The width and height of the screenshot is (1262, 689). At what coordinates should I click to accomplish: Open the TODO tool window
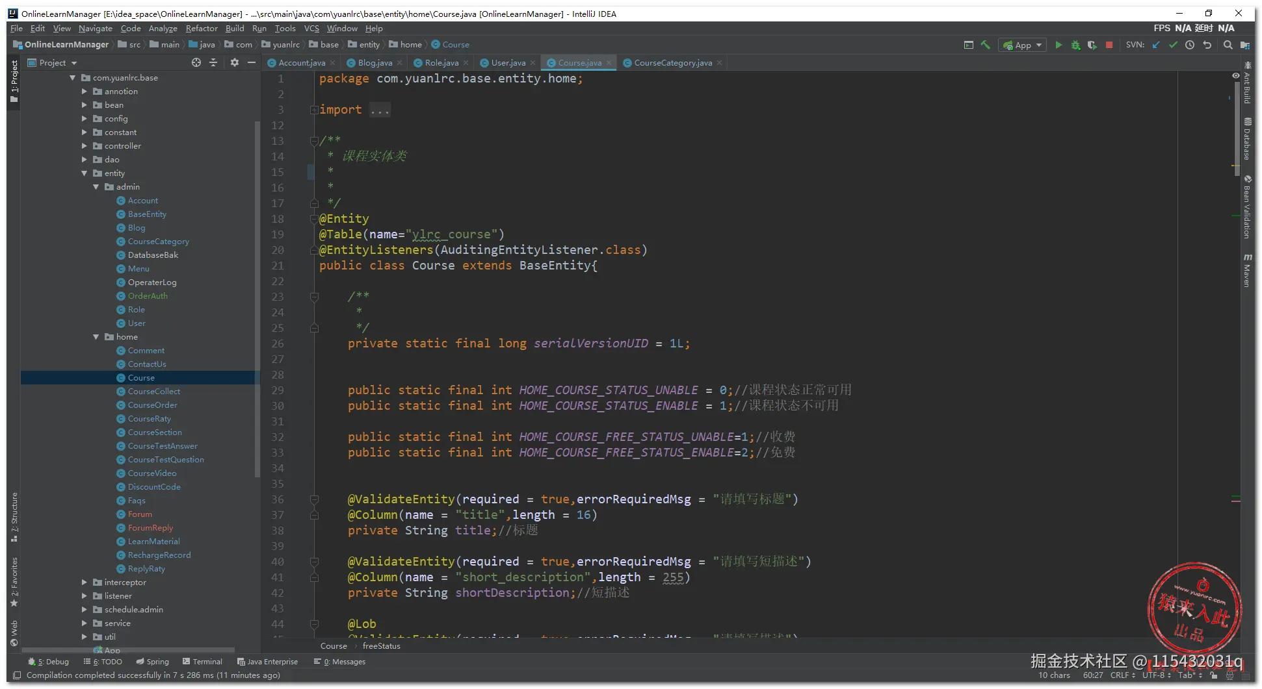[x=103, y=662]
